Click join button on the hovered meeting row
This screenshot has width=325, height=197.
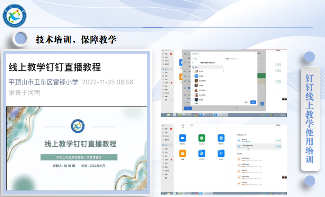[278, 146]
